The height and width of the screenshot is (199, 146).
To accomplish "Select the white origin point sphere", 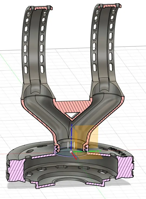I will click(71, 152).
